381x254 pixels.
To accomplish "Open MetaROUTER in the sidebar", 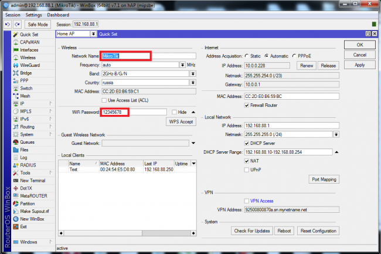I will (33, 196).
